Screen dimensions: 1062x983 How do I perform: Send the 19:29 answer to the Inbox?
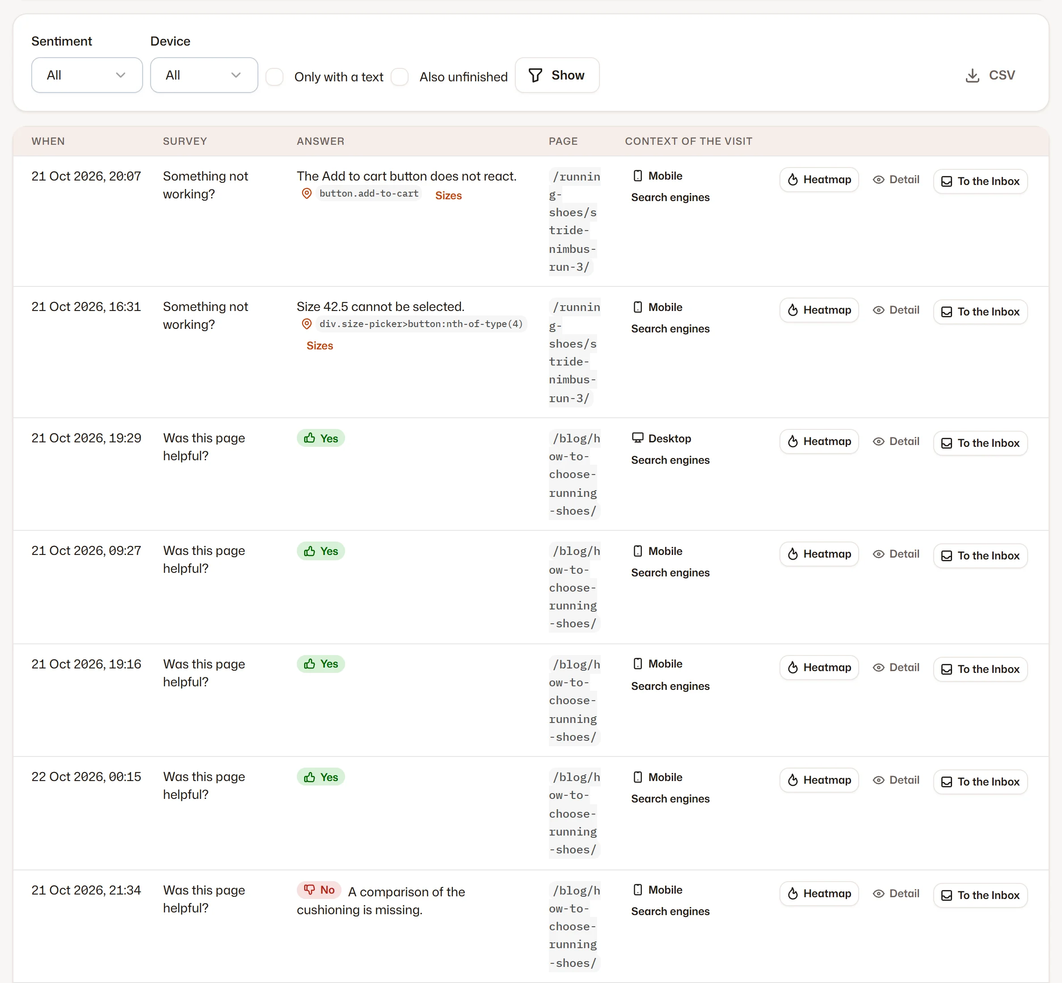point(980,443)
